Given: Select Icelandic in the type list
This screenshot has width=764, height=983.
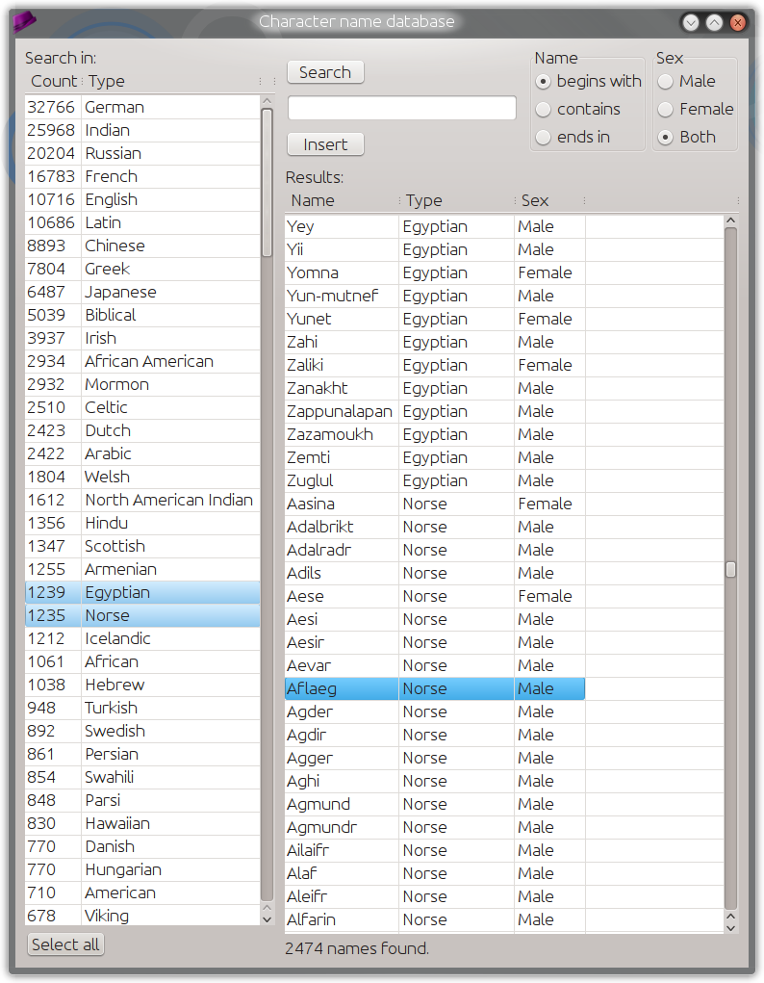Looking at the screenshot, I should tap(142, 639).
